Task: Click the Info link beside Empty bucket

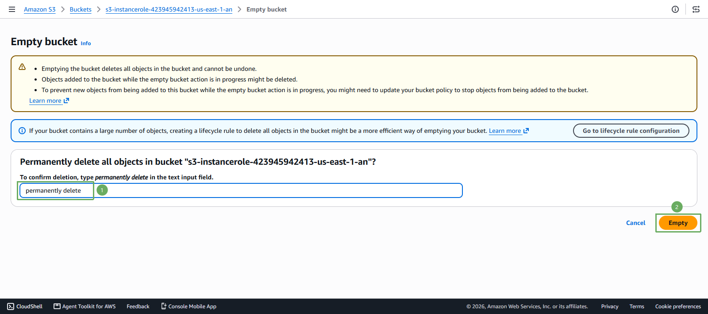Action: [86, 43]
